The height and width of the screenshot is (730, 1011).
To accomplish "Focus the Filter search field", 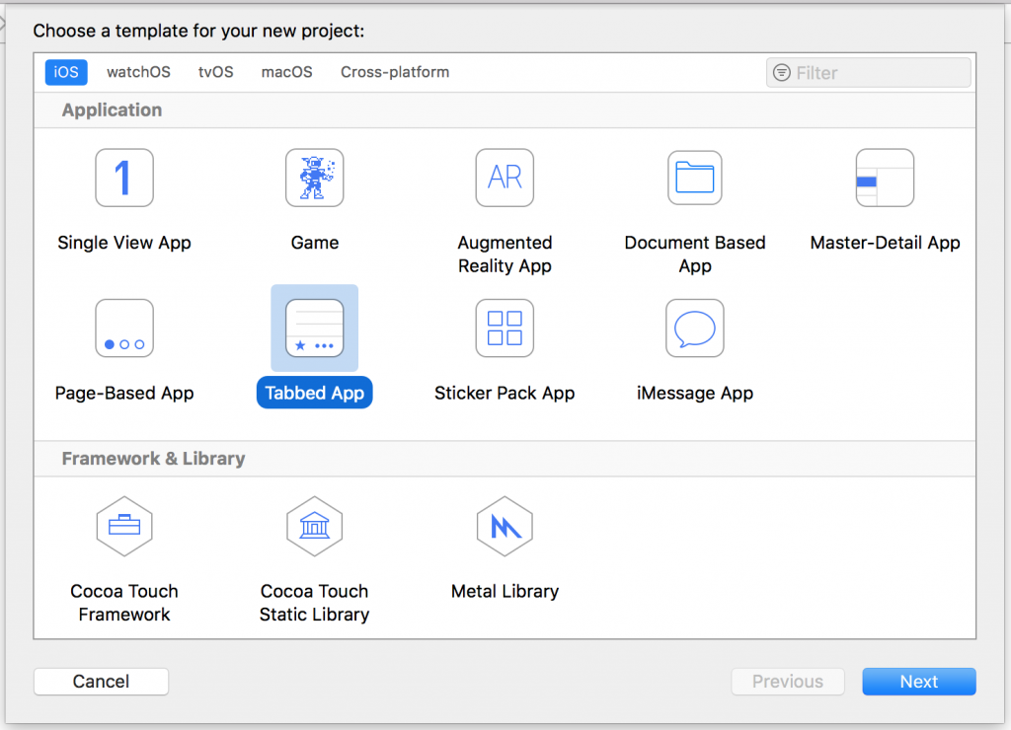I will (x=869, y=73).
